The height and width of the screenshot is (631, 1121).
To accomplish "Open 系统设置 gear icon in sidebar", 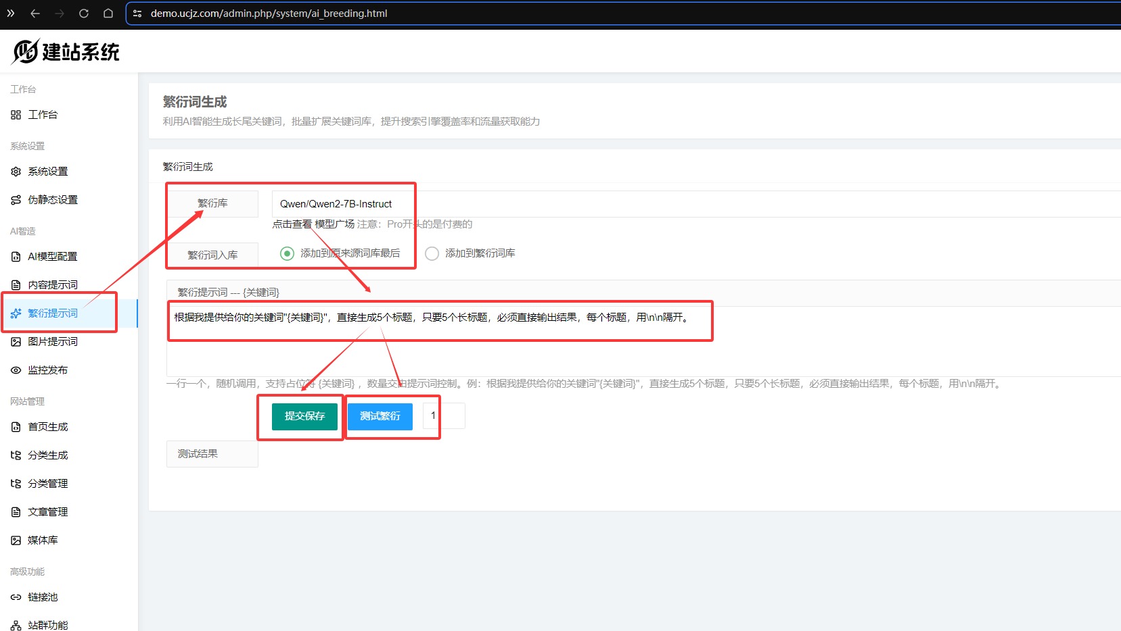I will pyautogui.click(x=16, y=172).
